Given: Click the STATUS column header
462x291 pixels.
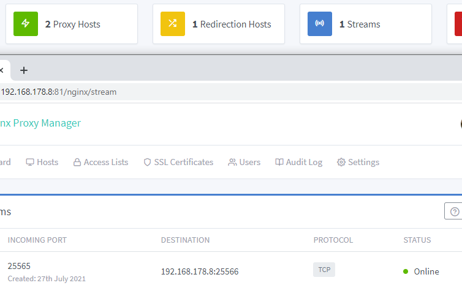Looking at the screenshot, I should (417, 240).
